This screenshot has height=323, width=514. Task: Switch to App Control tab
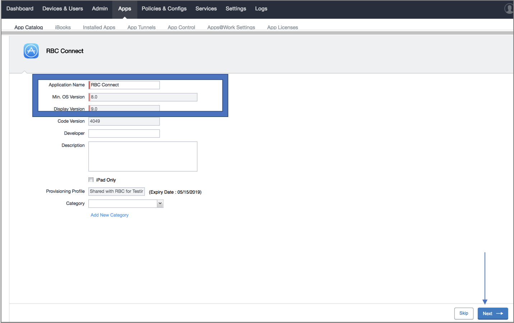point(181,27)
